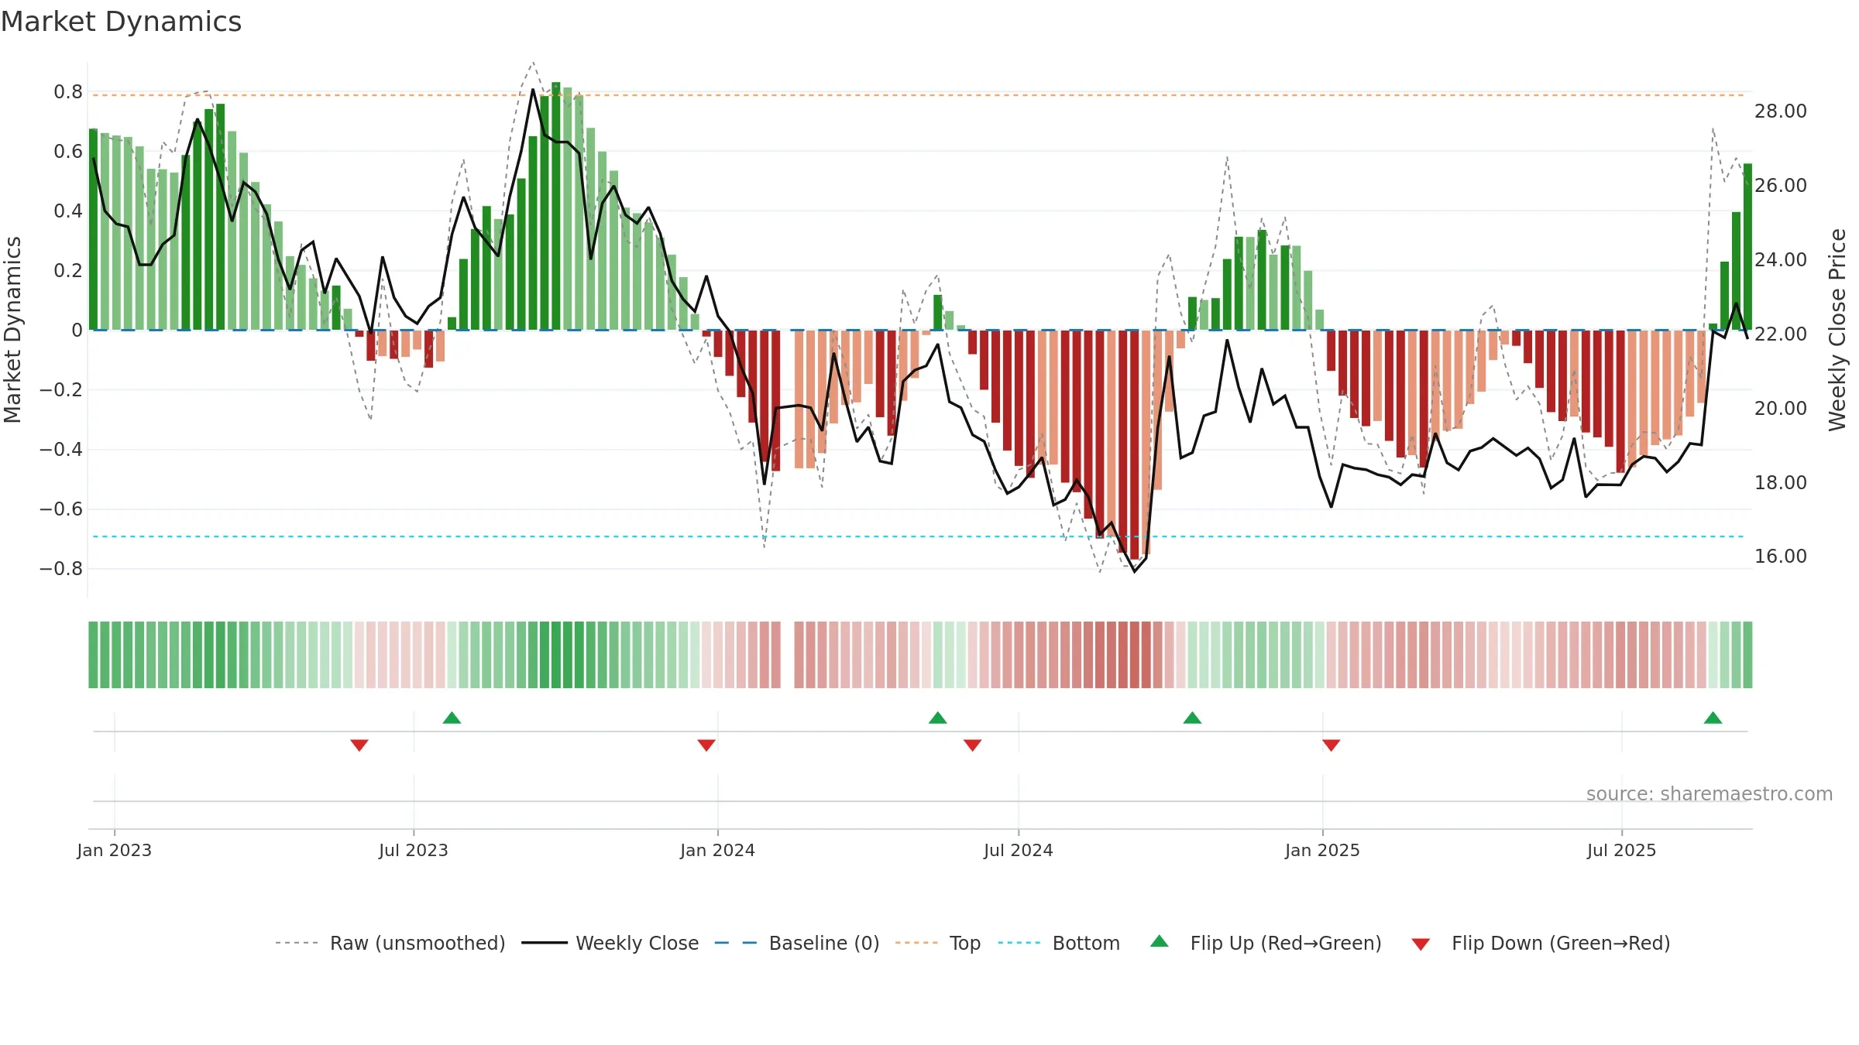The height and width of the screenshot is (1045, 1859).
Task: Click the Weekly Close Price axis title
Action: [1837, 330]
